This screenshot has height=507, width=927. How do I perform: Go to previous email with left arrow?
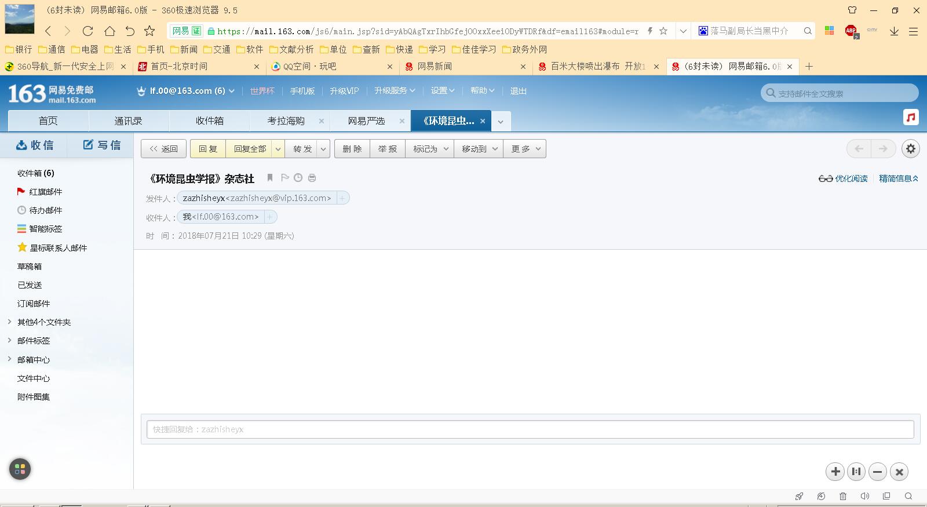(x=859, y=149)
